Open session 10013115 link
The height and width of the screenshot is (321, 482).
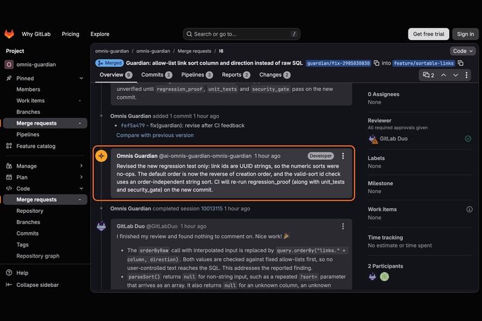(212, 209)
